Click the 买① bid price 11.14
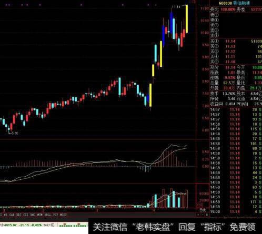This screenshot has width=262, height=234. [x=230, y=42]
